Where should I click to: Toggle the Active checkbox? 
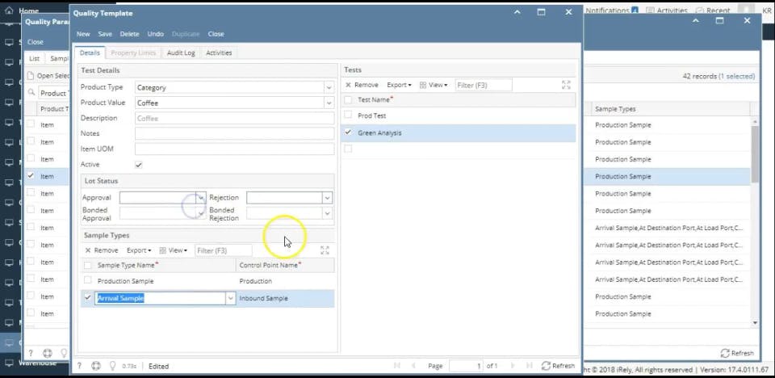(139, 165)
